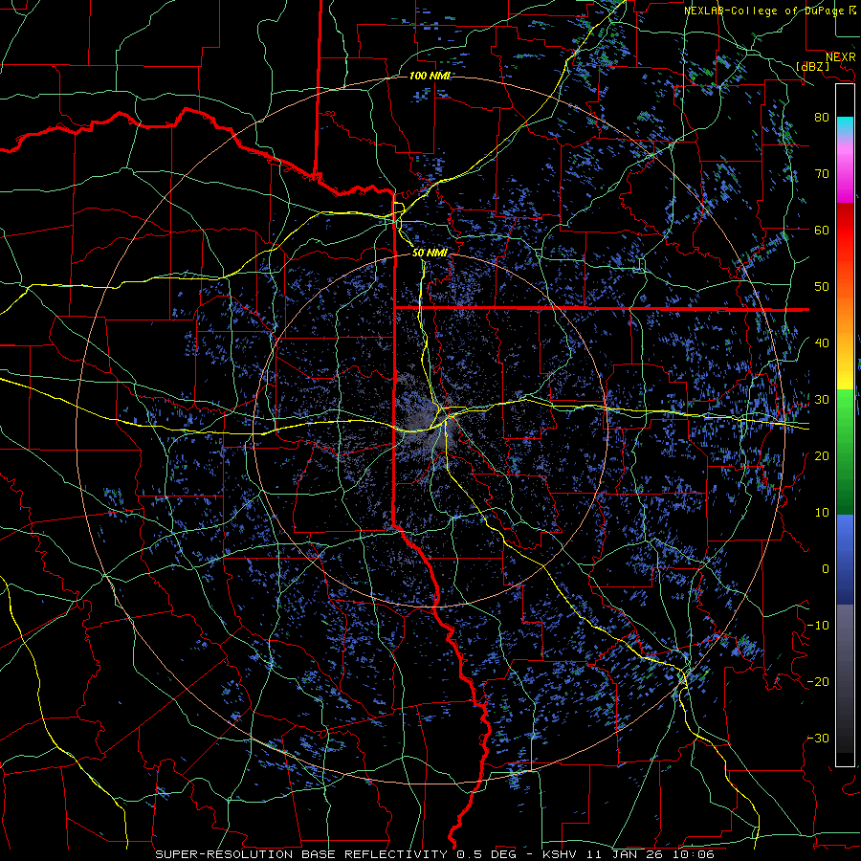Click the NEXR label above the scale
The height and width of the screenshot is (861, 861).
coord(841,57)
